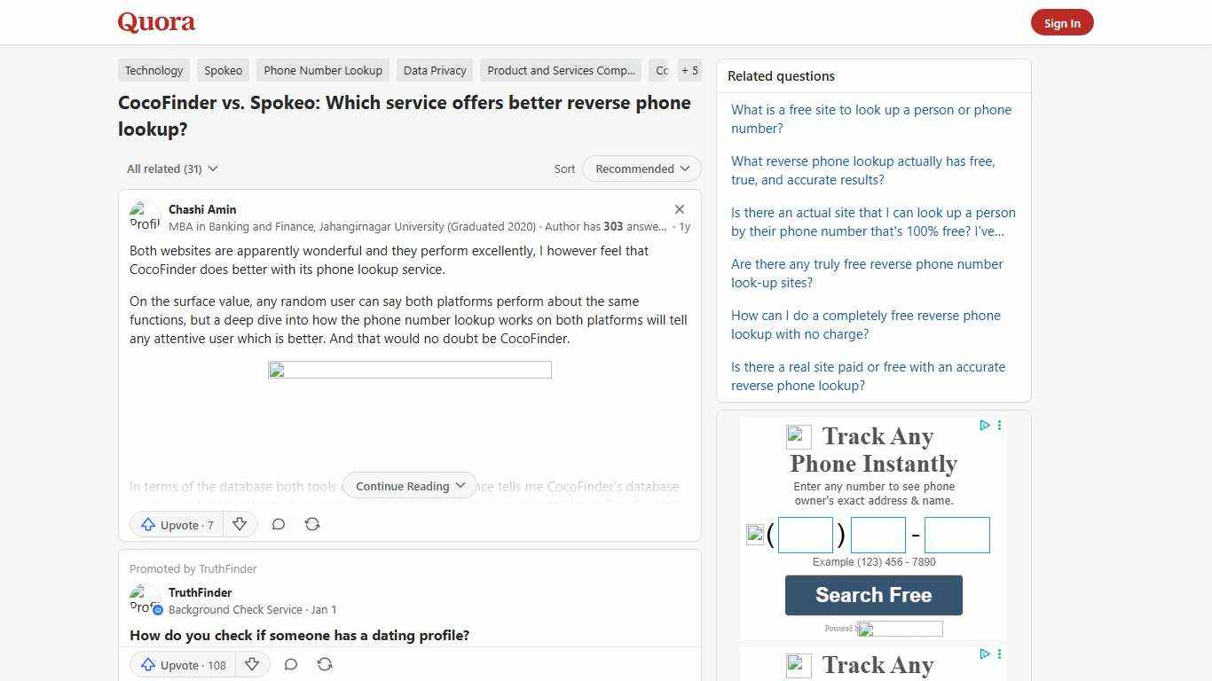
Task: Select the Technology topic tag
Action: 153,70
